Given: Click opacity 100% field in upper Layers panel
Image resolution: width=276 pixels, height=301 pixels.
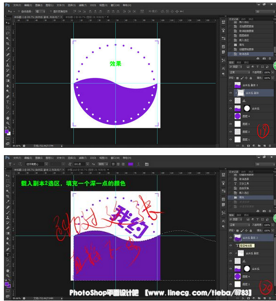Looking at the screenshot, I should point(267,72).
